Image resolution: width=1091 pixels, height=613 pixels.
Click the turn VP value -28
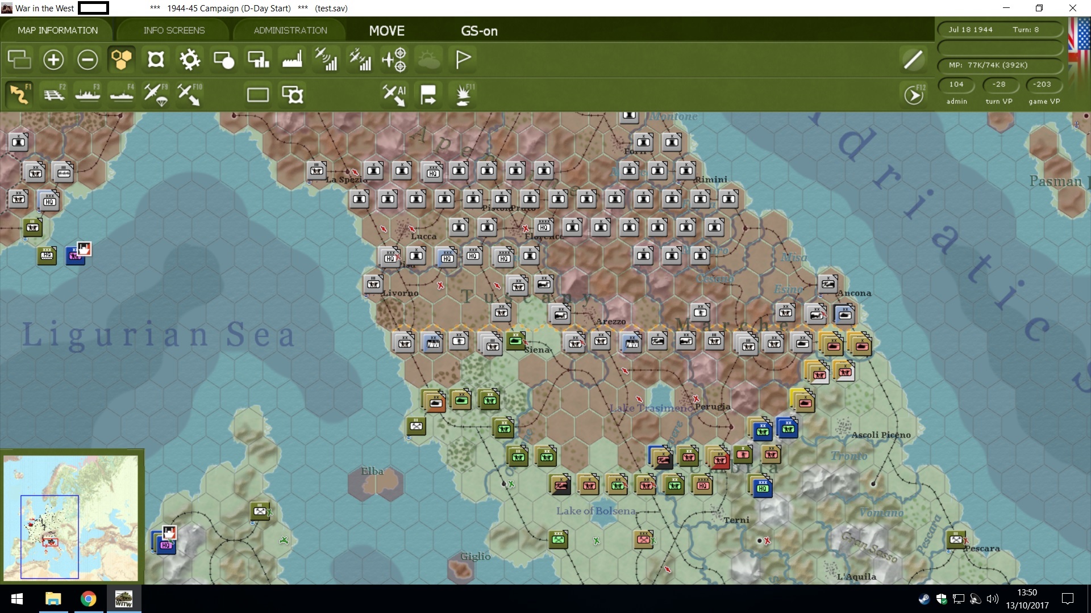coord(999,85)
